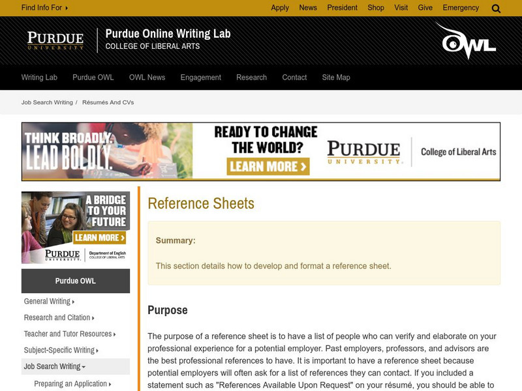Viewport: 522px width, 391px height.
Task: Expand Subject-Specific Writing section
Action: tap(61, 351)
